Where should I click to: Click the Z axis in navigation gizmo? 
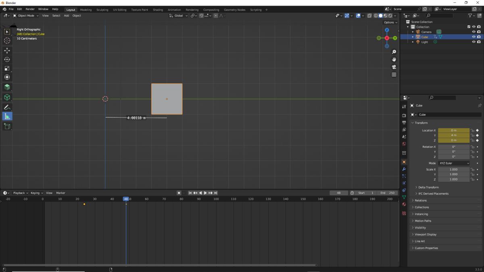[x=387, y=30]
